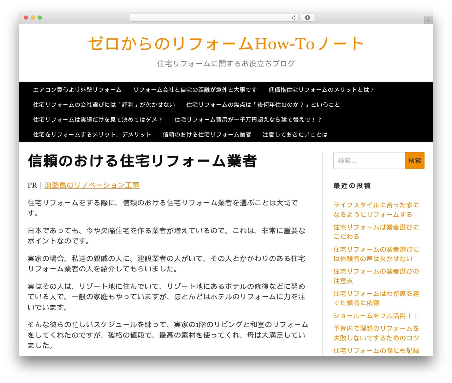Open menu item 注意しておきたいことは

click(x=295, y=134)
